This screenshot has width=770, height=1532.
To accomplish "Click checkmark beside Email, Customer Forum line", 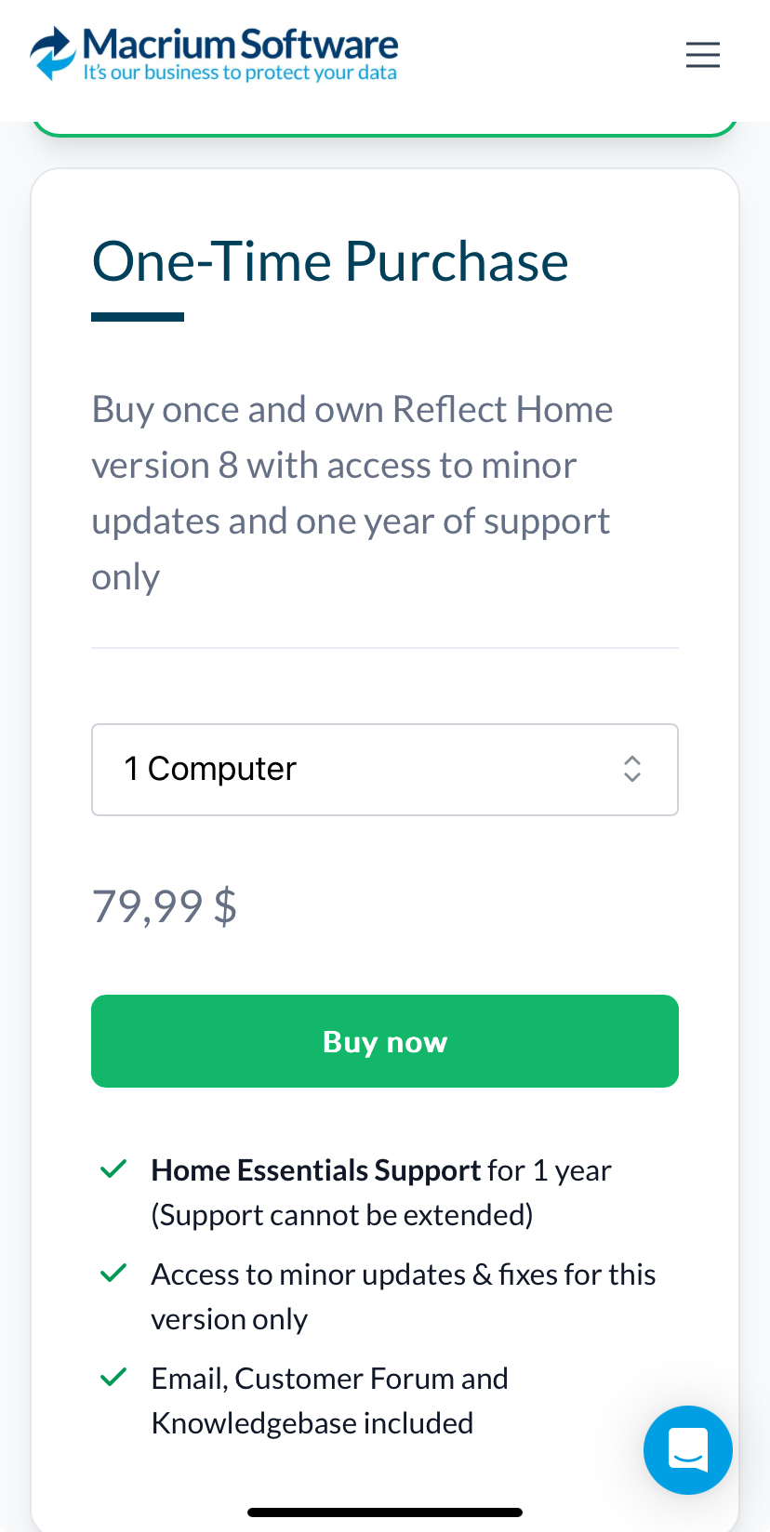I will pos(113,1377).
